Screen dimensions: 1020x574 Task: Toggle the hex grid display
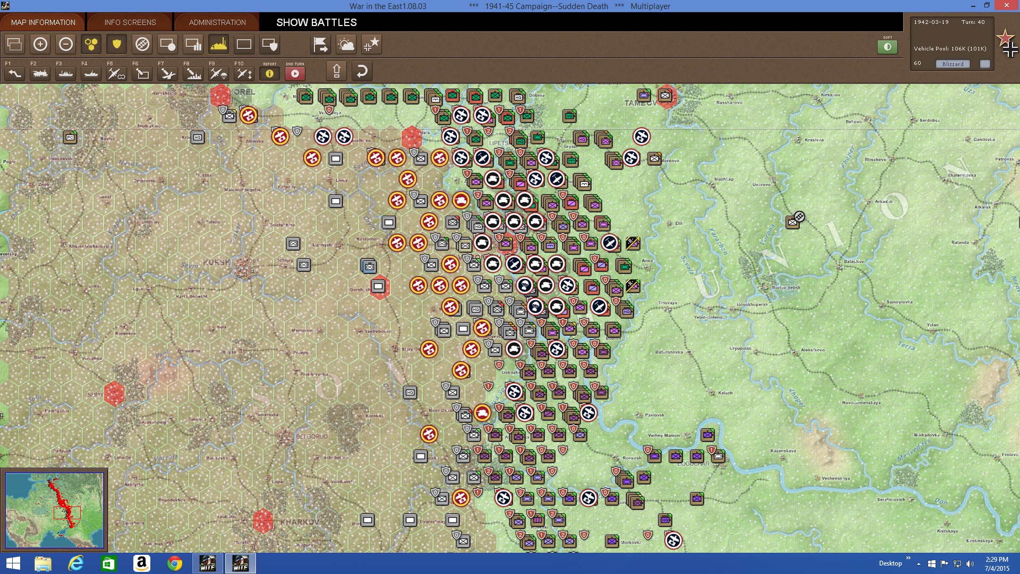point(91,44)
